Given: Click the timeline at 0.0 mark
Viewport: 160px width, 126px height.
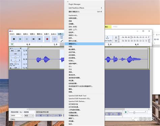Looking at the screenshot, I should coord(28,45).
